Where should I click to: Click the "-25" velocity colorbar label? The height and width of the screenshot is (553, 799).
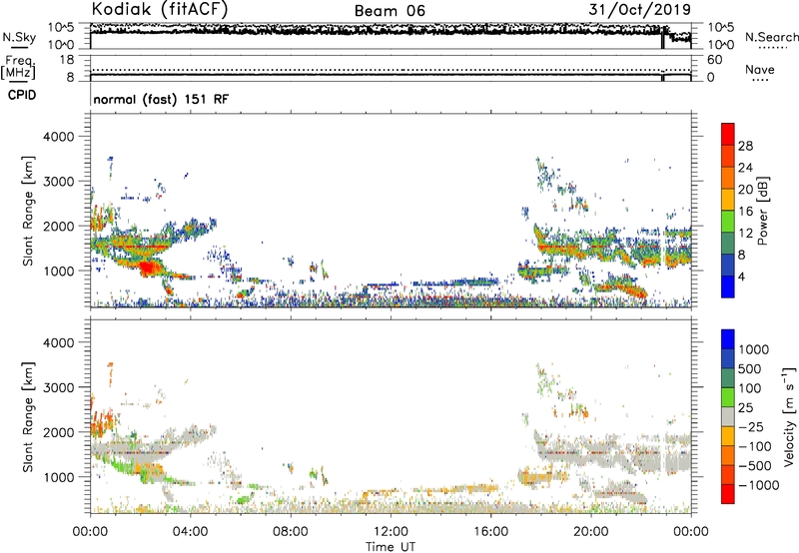(751, 427)
